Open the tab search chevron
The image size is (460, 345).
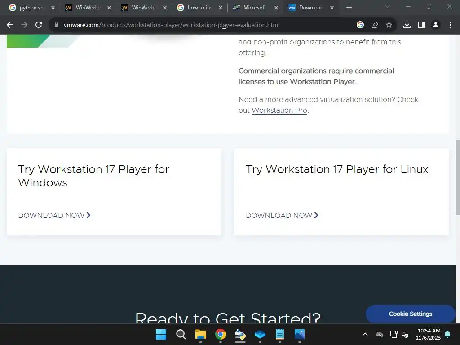coord(388,6)
